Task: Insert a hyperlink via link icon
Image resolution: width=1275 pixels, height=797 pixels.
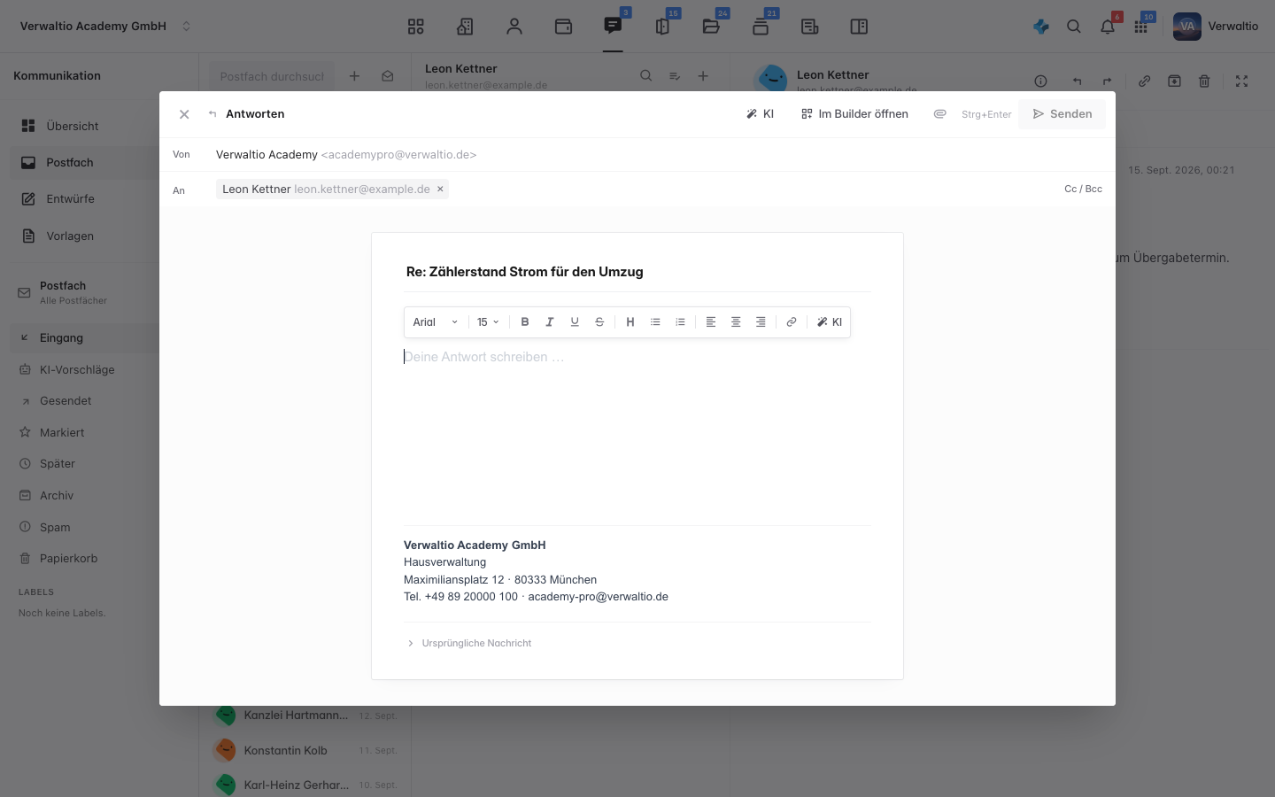Action: coord(792,322)
